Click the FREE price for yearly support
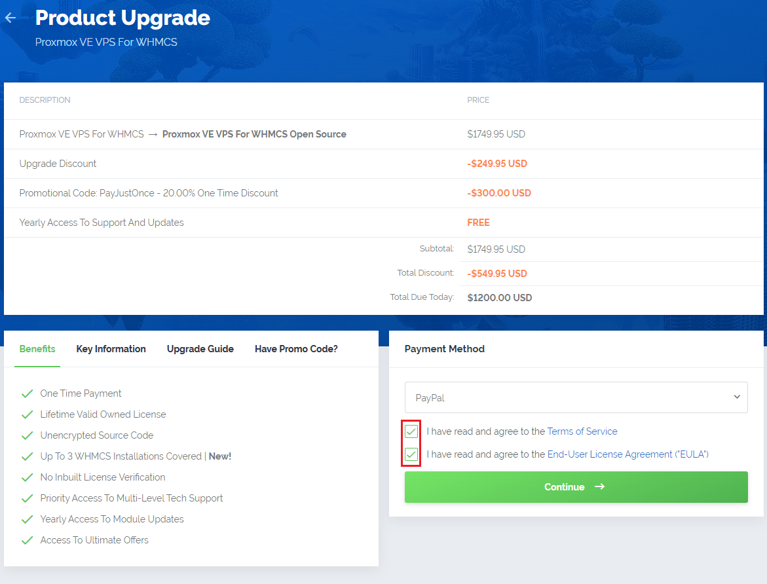This screenshot has height=584, width=767. [x=478, y=223]
